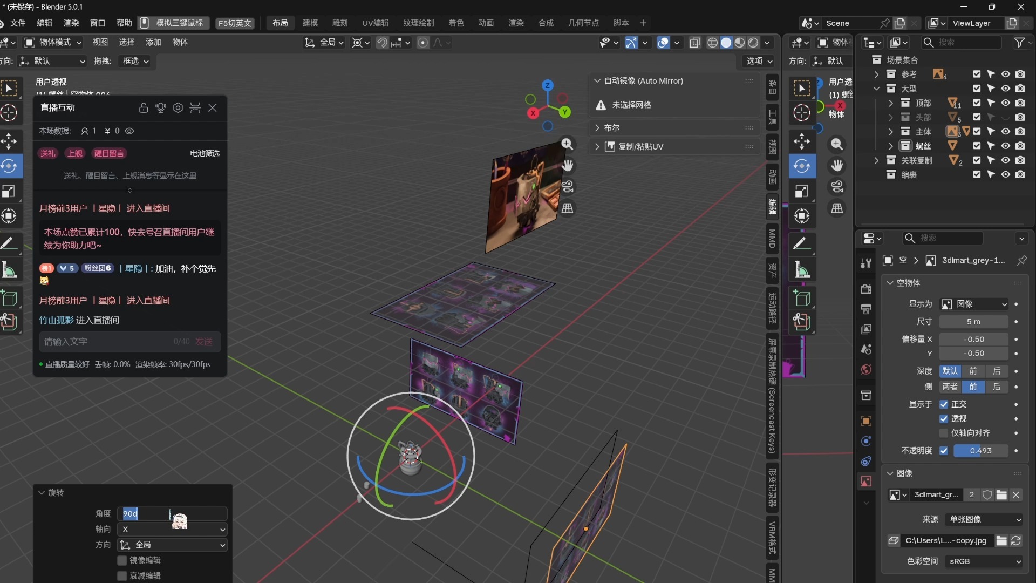
Task: Open the 渲染 menu in top bar
Action: coord(71,23)
